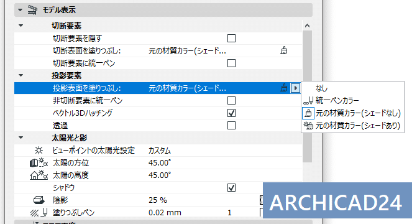Click the pen icon of 統一ペンカラー option
Image resolution: width=417 pixels, height=224 pixels.
(x=308, y=101)
